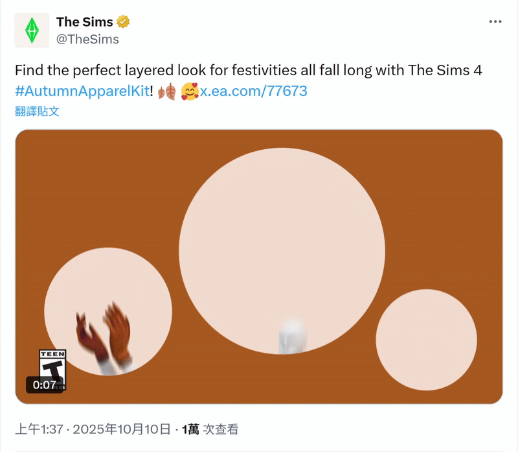Open The Sims profile avatar
The height and width of the screenshot is (452, 518).
click(32, 30)
